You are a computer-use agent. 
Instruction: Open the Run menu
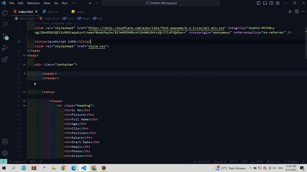pos(65,3)
